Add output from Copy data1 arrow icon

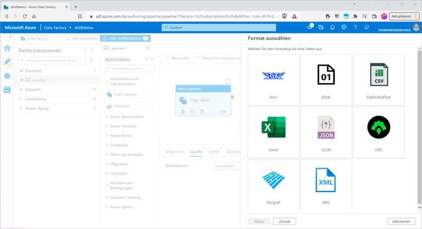[x=222, y=112]
